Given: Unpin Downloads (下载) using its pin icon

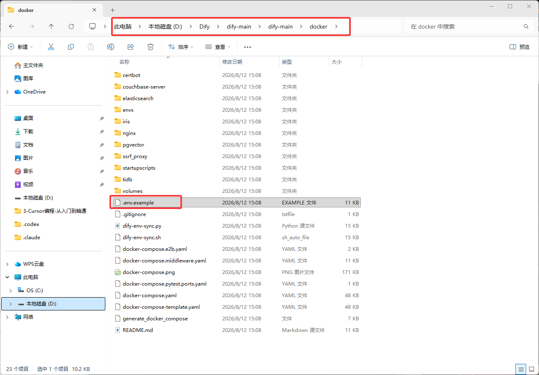Looking at the screenshot, I should coord(102,132).
